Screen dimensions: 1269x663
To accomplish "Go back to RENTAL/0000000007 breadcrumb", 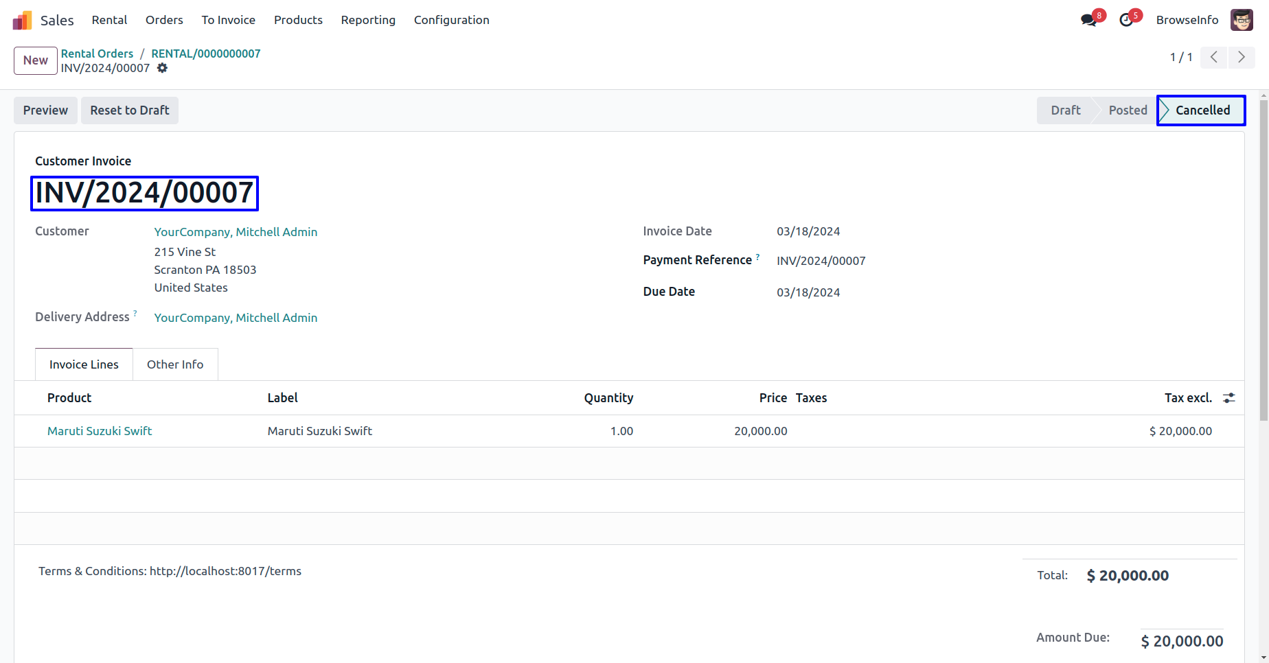I will pyautogui.click(x=205, y=54).
